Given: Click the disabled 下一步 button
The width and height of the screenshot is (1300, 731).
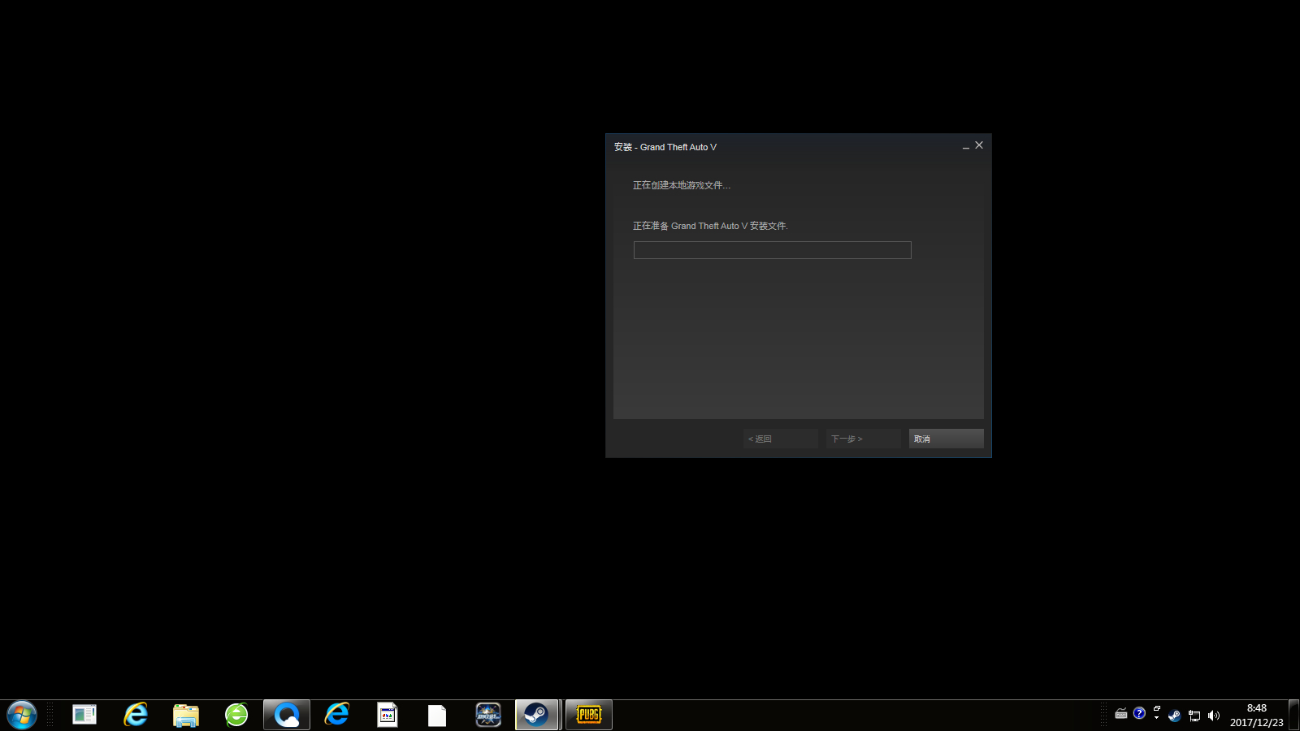Looking at the screenshot, I should [864, 439].
